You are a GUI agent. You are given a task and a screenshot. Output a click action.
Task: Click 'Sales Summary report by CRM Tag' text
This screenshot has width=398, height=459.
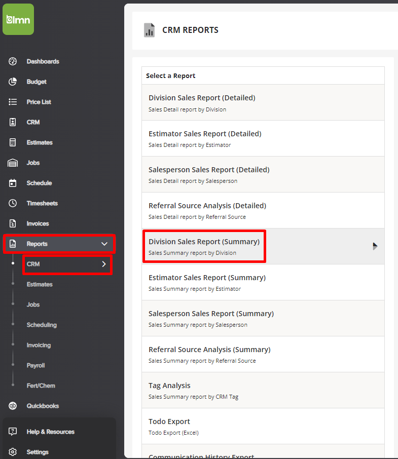(x=193, y=397)
